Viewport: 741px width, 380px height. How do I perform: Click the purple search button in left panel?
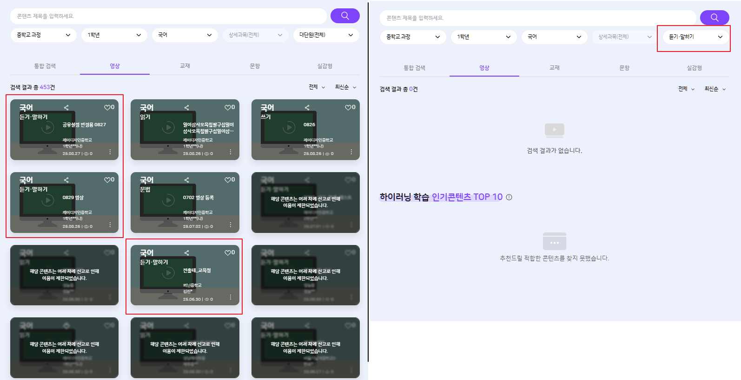pyautogui.click(x=345, y=16)
